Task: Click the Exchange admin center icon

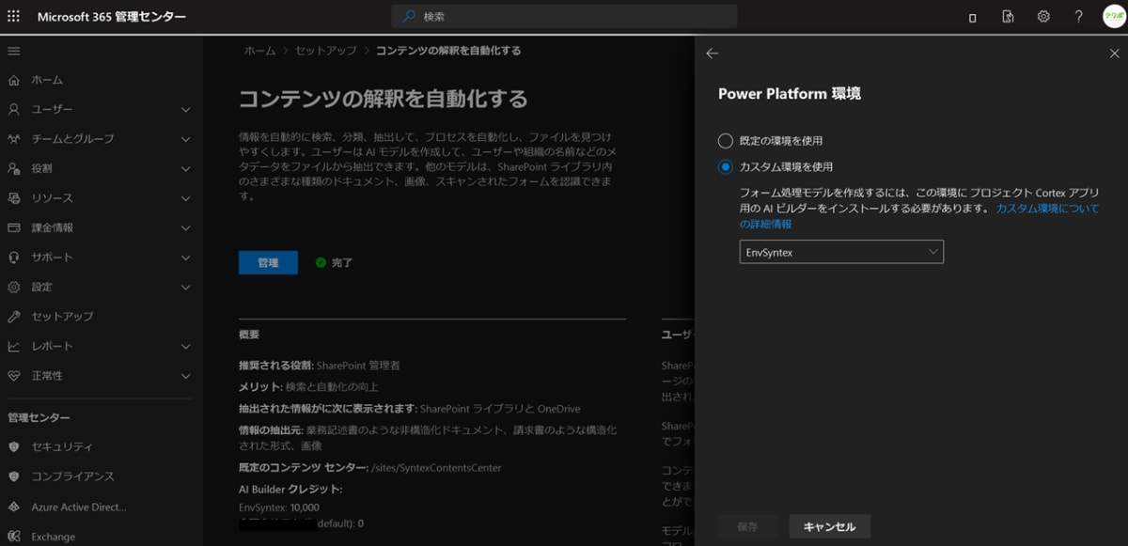Action: [x=13, y=537]
